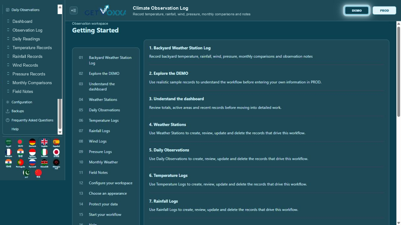Jump to step 08 Wind Logs
The height and width of the screenshot is (225, 401).
click(106, 141)
